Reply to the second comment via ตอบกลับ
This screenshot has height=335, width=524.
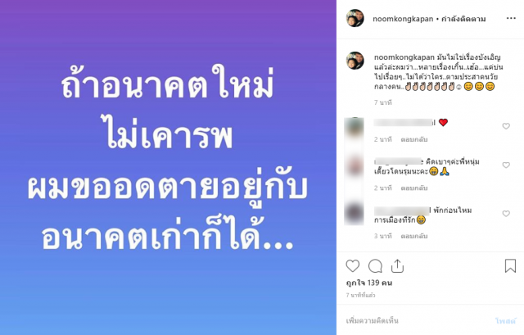[414, 188]
